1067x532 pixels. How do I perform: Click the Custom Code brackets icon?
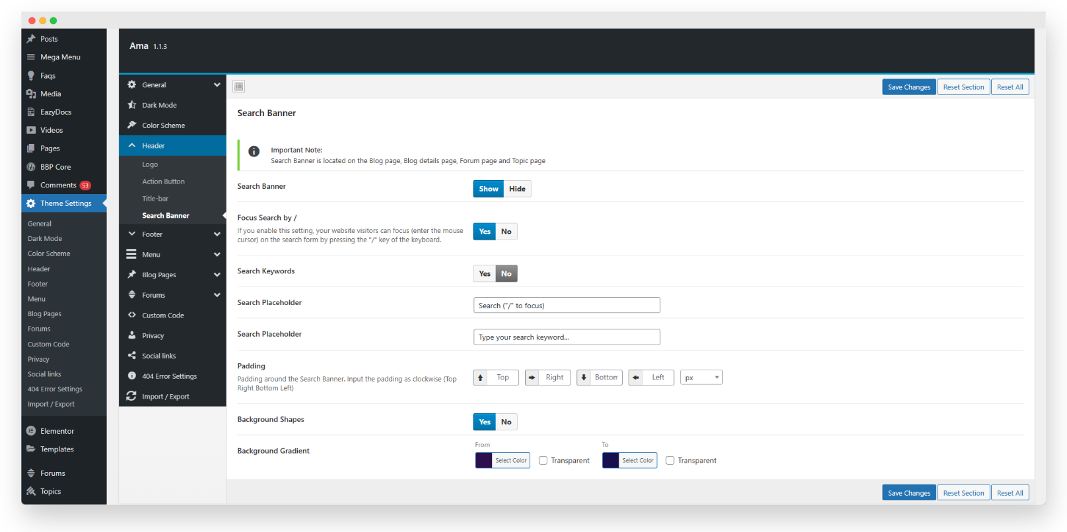132,315
